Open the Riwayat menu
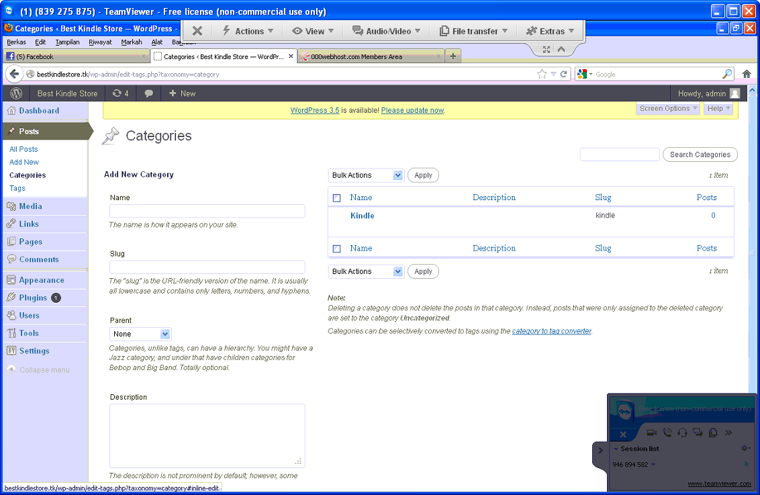760x495 pixels. (x=100, y=42)
